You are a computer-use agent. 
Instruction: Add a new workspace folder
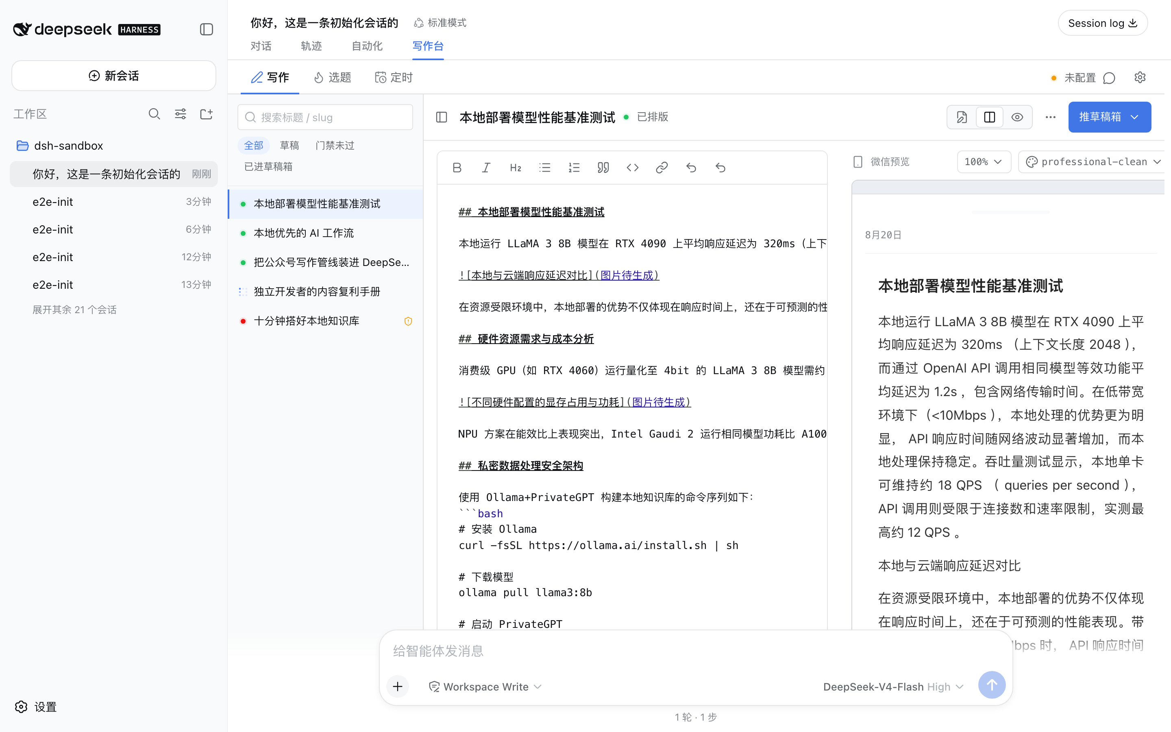point(207,114)
